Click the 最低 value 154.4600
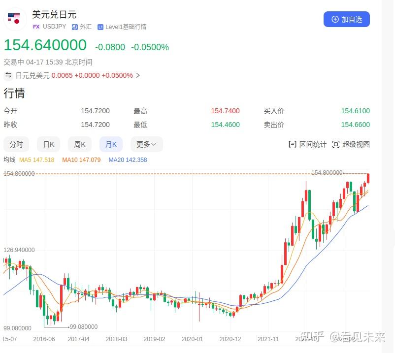Viewport: 395px width, 353px height. pos(225,125)
